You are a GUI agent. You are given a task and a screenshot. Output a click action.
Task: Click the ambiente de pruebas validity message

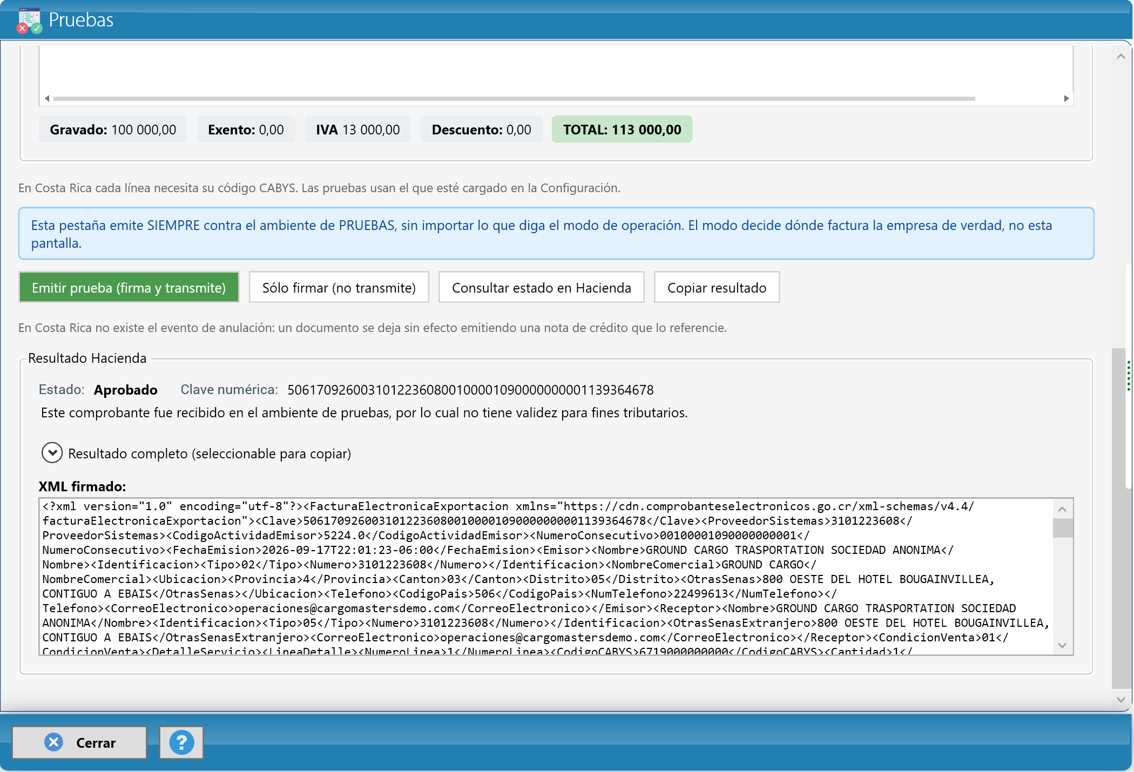coord(364,412)
